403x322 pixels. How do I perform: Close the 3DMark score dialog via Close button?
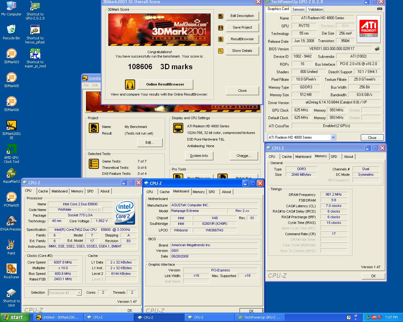pyautogui.click(x=242, y=91)
